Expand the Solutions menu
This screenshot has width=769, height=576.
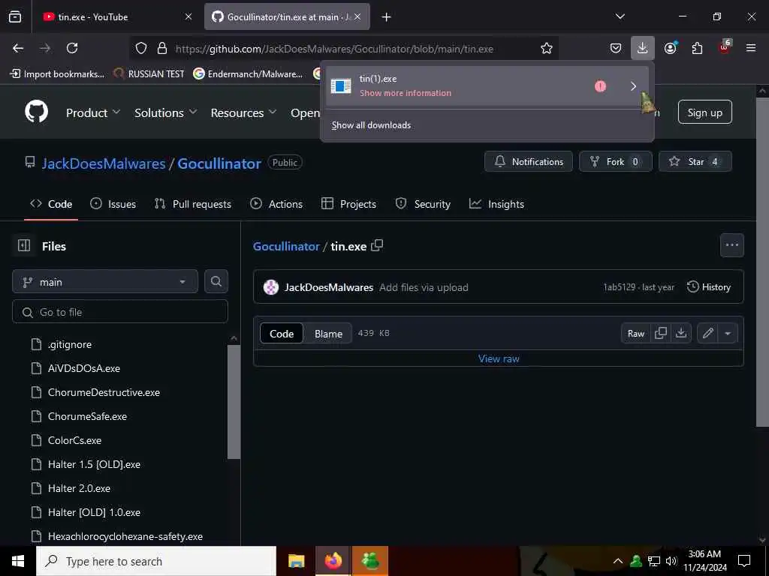(166, 112)
